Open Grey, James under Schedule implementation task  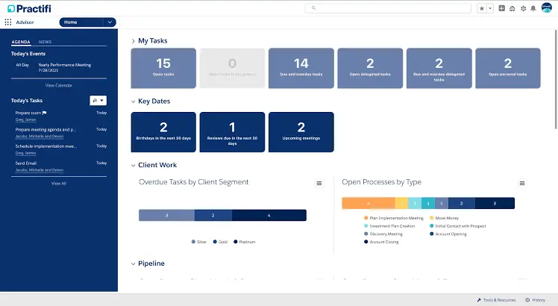[x=25, y=153]
